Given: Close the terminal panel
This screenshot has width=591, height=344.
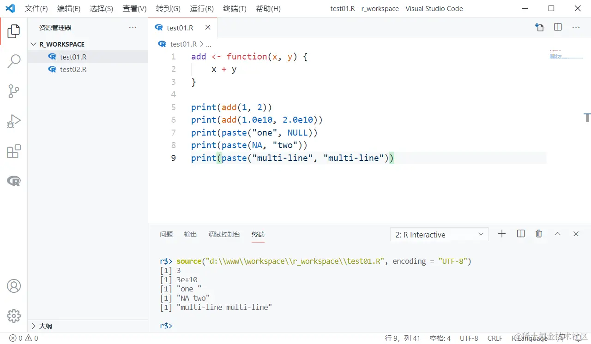Looking at the screenshot, I should 576,234.
